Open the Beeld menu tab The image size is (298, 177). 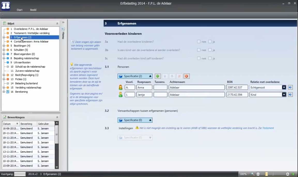(33, 10)
